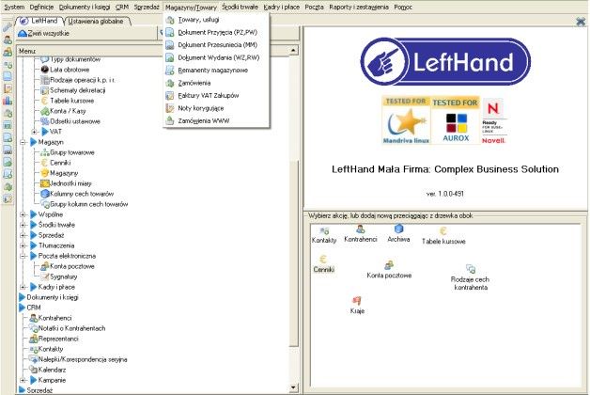Select Schematy dekretacji in the tree
The width and height of the screenshot is (590, 395).
point(78,90)
